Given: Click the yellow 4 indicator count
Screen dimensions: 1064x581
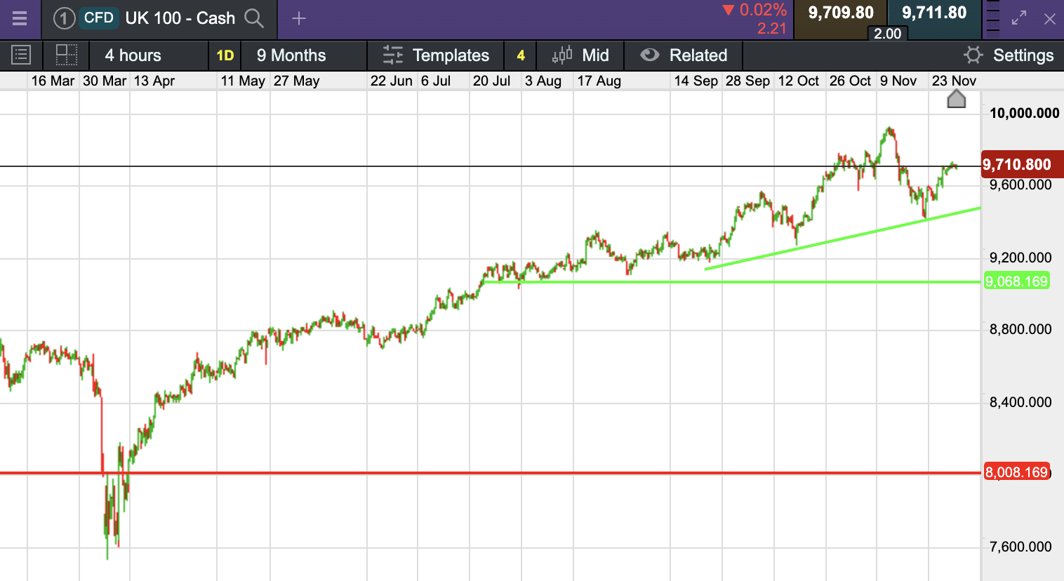Looking at the screenshot, I should point(521,55).
